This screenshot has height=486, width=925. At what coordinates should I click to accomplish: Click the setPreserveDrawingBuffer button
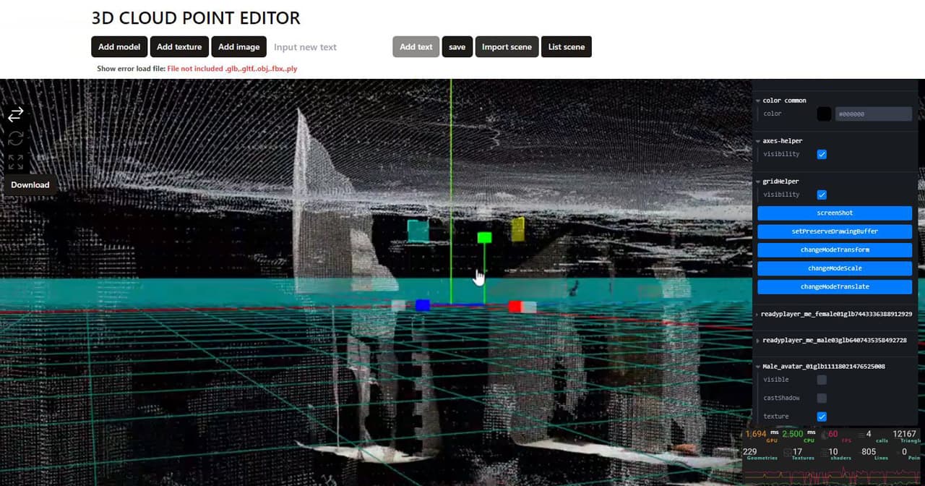click(835, 231)
